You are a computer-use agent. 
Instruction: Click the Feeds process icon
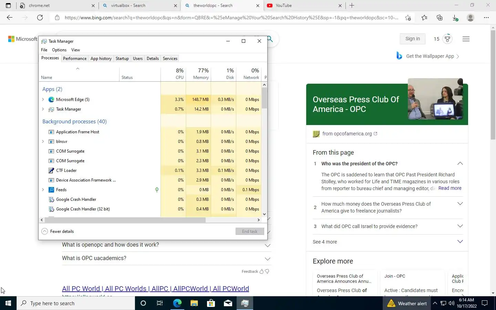(51, 190)
